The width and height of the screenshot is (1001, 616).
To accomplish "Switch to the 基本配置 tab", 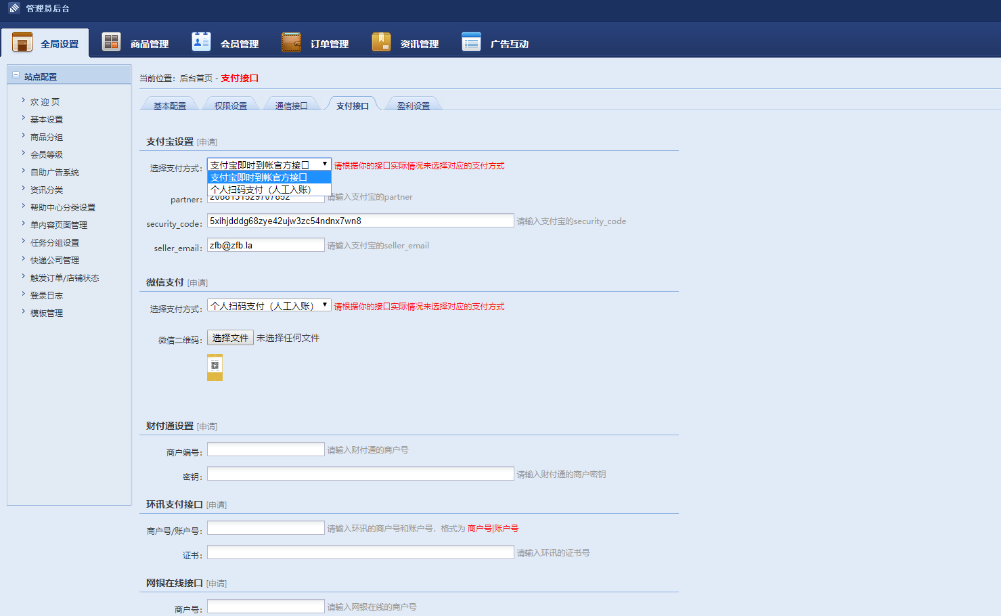I will click(x=169, y=105).
